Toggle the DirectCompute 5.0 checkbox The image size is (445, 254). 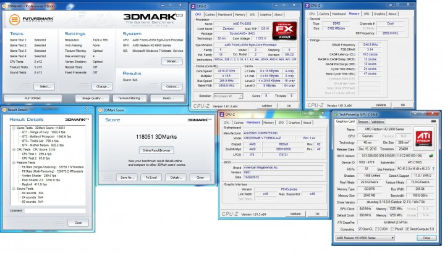(x=407, y=229)
